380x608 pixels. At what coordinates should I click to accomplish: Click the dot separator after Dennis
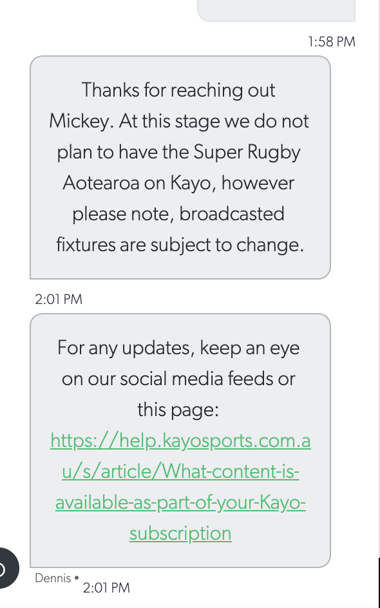[x=77, y=577]
